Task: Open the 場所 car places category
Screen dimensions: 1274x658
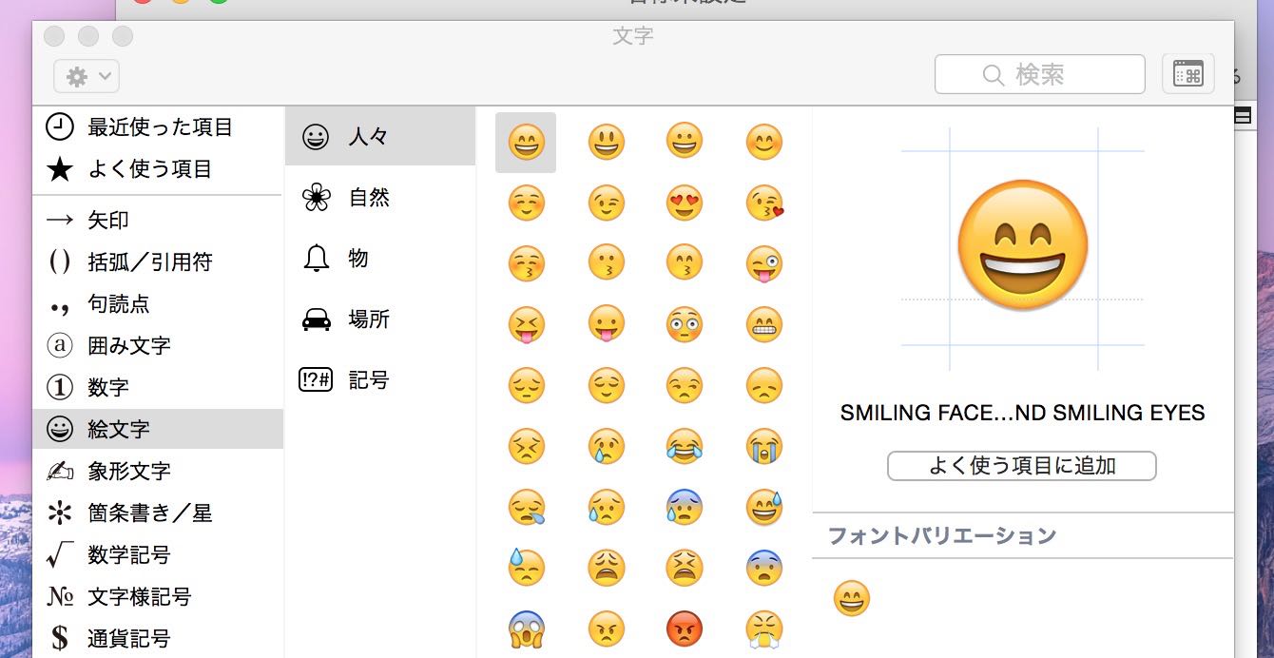Action: [x=380, y=319]
